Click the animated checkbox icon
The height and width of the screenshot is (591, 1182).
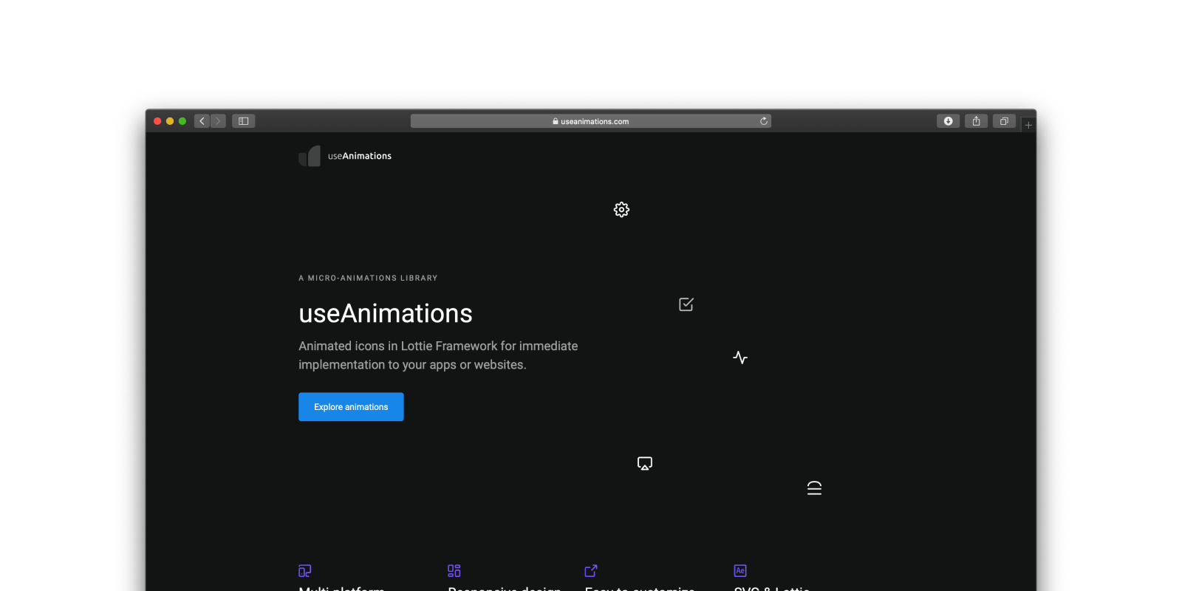pyautogui.click(x=686, y=304)
